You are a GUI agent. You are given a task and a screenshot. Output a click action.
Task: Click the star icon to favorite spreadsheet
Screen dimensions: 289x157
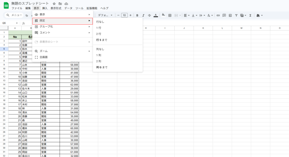click(x=54, y=4)
